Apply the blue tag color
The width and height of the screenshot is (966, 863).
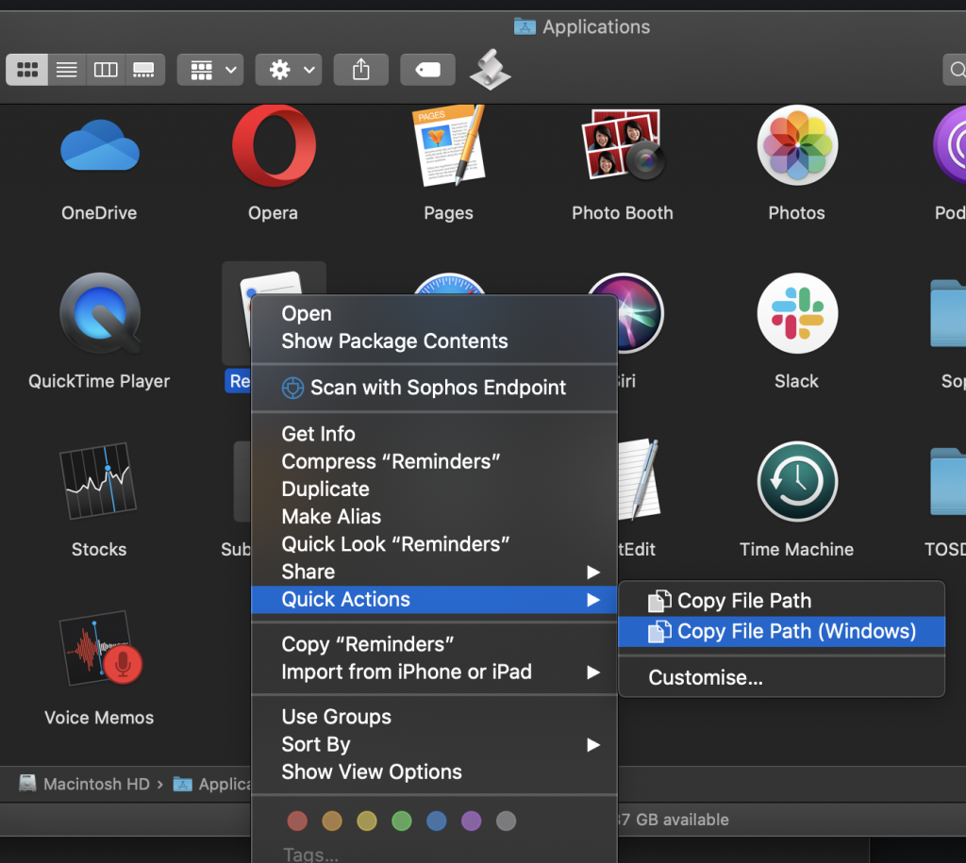click(436, 821)
